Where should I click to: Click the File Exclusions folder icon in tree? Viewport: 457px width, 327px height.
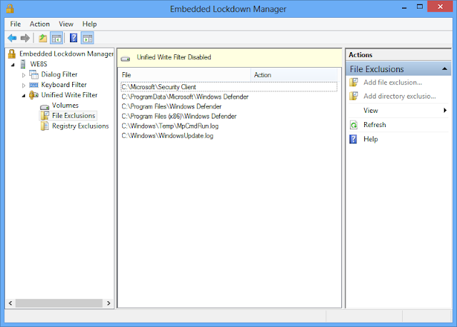pyautogui.click(x=44, y=116)
